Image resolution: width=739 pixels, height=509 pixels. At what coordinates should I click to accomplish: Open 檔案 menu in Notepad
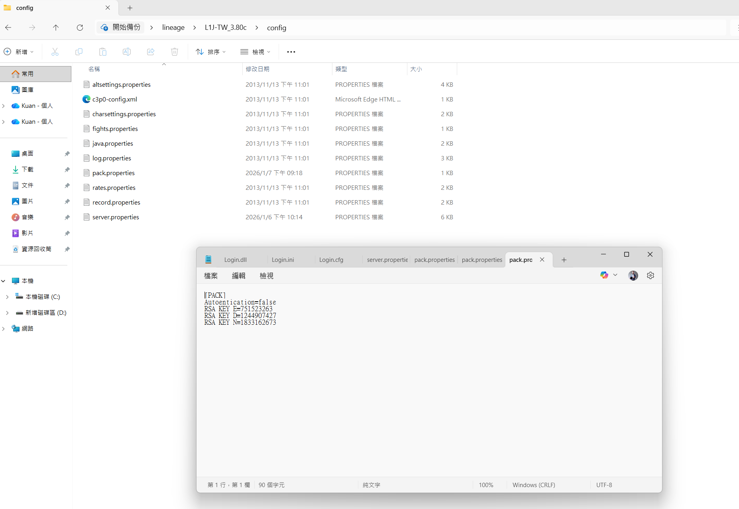click(x=211, y=276)
